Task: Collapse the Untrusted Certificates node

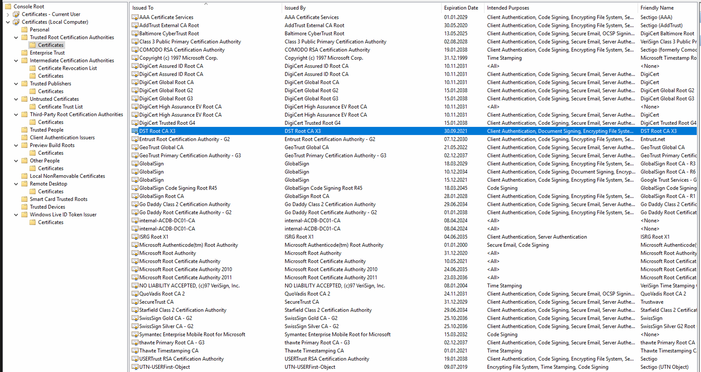Action: pyautogui.click(x=16, y=99)
